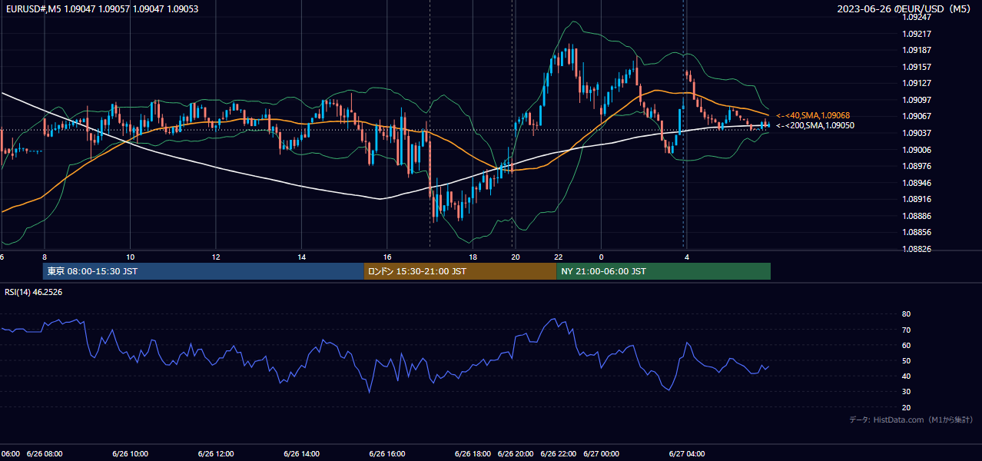Click the white 200 SMA 1.09050 label
The height and width of the screenshot is (461, 982).
[x=815, y=125]
